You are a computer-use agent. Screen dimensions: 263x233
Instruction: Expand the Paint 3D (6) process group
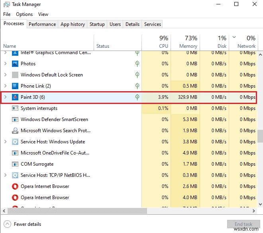tap(5, 97)
